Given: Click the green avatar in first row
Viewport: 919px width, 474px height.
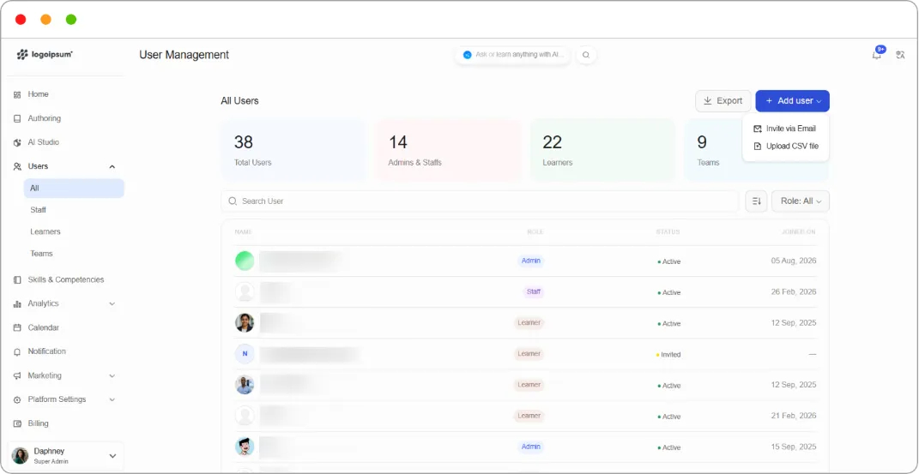Looking at the screenshot, I should (245, 261).
